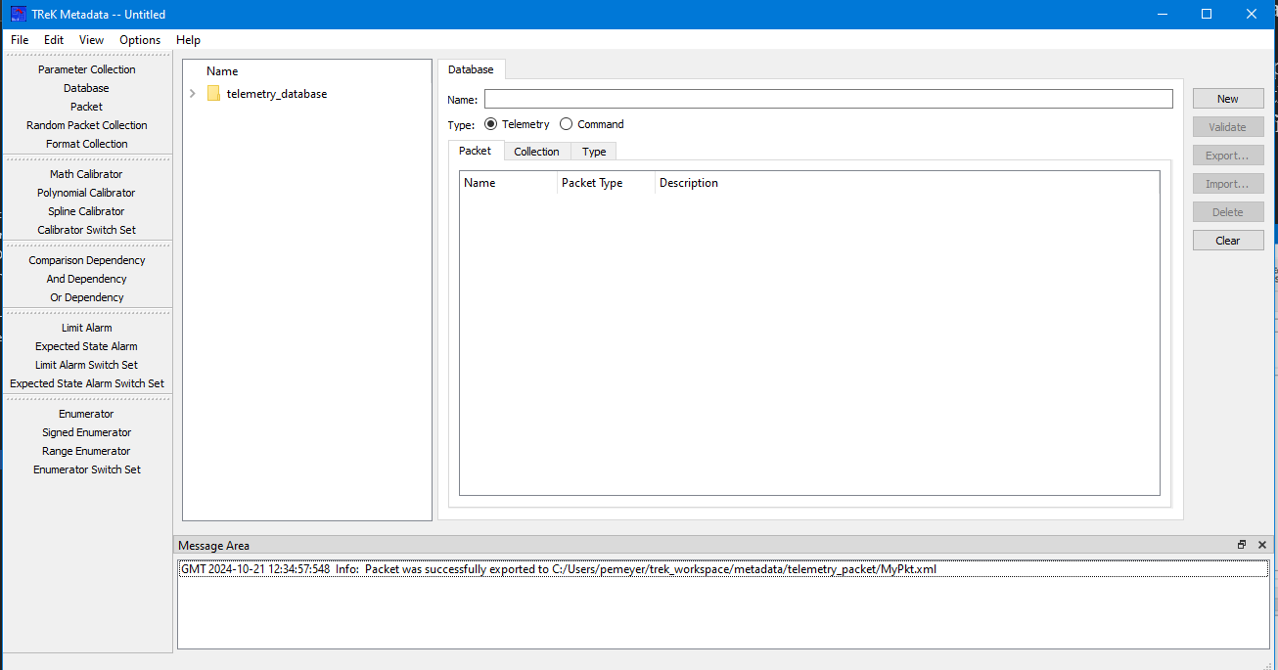This screenshot has height=670, width=1278.
Task: Float the Message Area panel
Action: (1242, 545)
